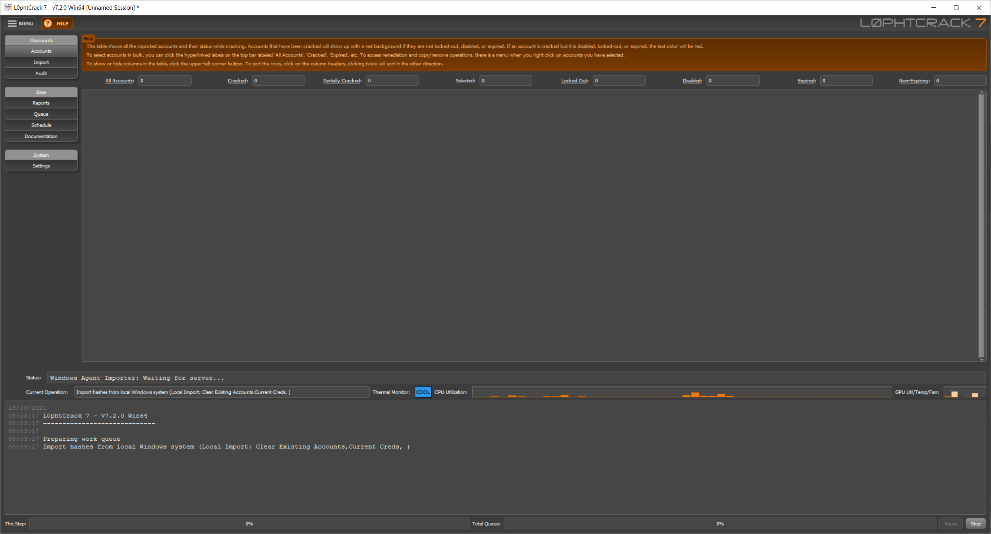This screenshot has width=991, height=534.
Task: Click the 'Expired' hyperlink
Action: click(806, 80)
